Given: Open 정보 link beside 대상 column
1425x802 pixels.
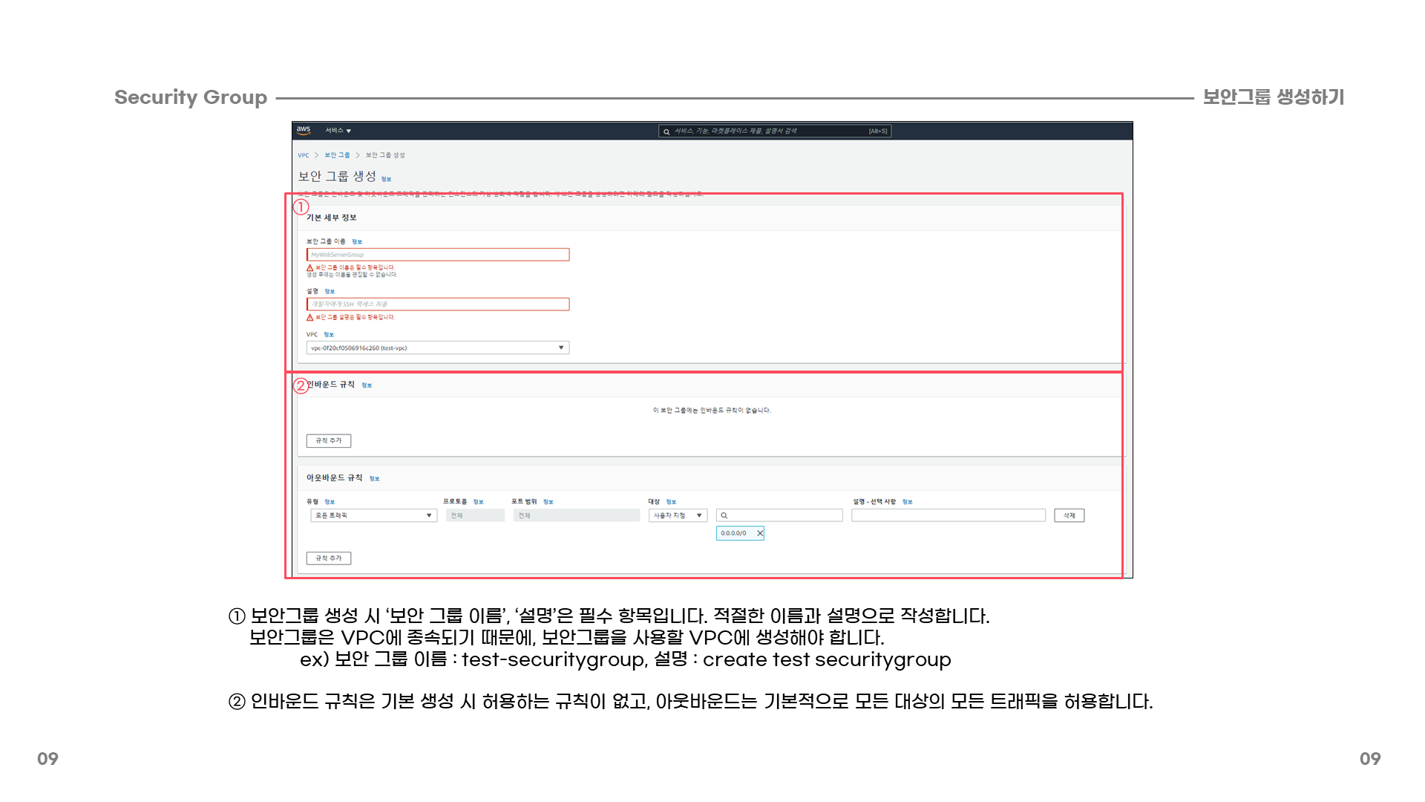Looking at the screenshot, I should [671, 502].
